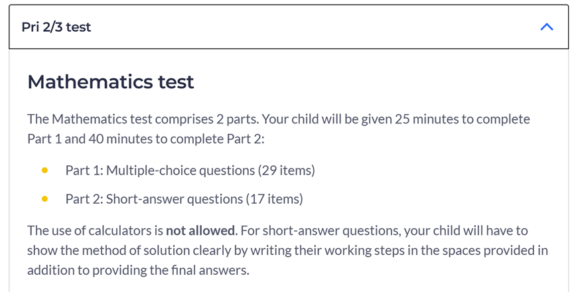Image resolution: width=574 pixels, height=292 pixels.
Task: Click the yellow bullet beside Part 1
Action: 44,170
